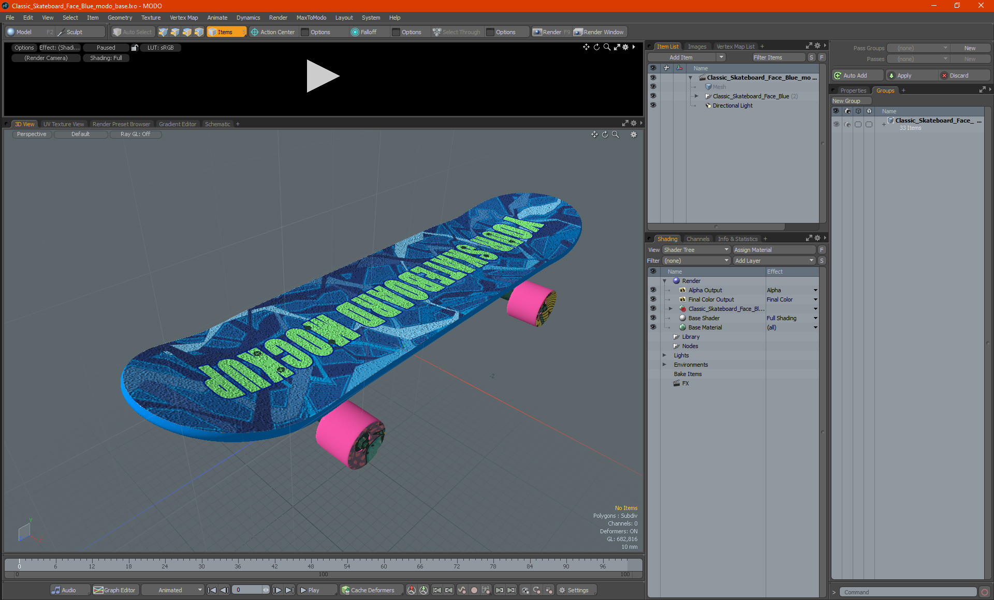Open preview panel gear settings
994x600 pixels.
coord(625,47)
